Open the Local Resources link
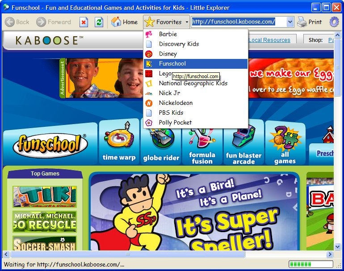 coord(269,40)
